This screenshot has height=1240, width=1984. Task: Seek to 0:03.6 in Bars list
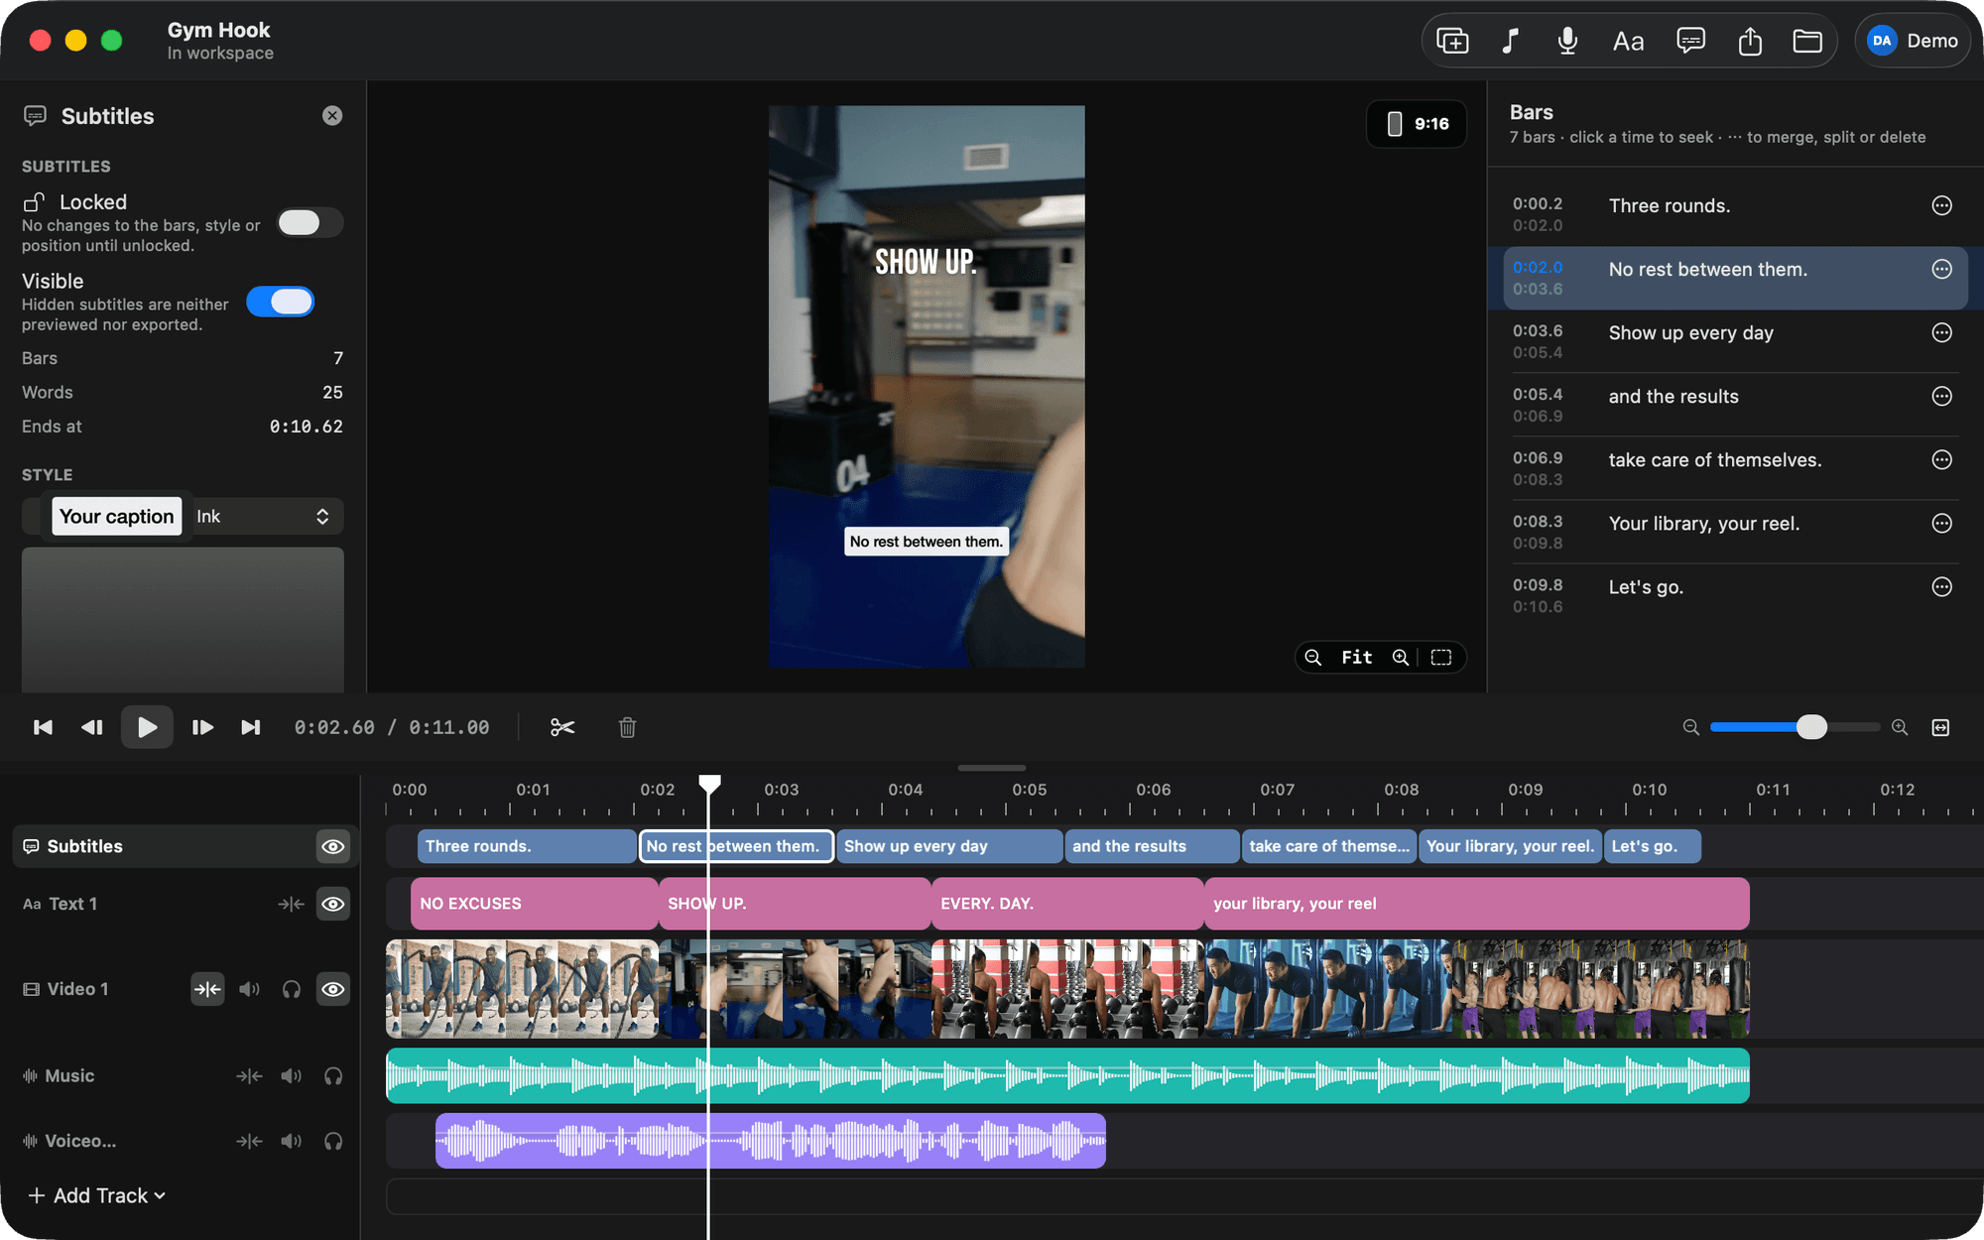1537,330
